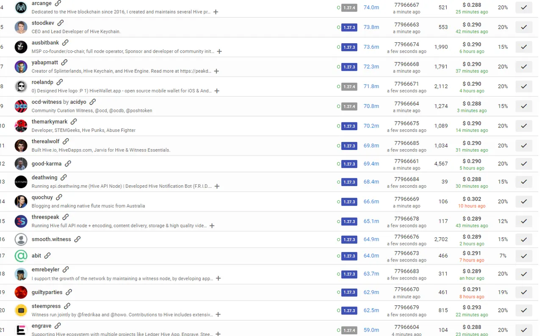Toggle the vote checkmark for roelandp
This screenshot has width=542, height=336.
pyautogui.click(x=524, y=86)
